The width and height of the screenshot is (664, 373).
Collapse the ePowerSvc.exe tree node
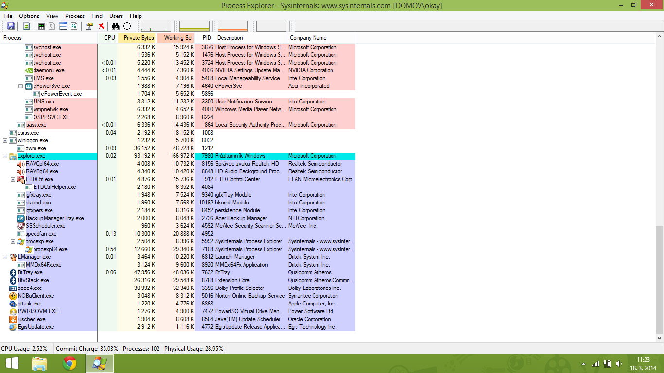point(21,86)
